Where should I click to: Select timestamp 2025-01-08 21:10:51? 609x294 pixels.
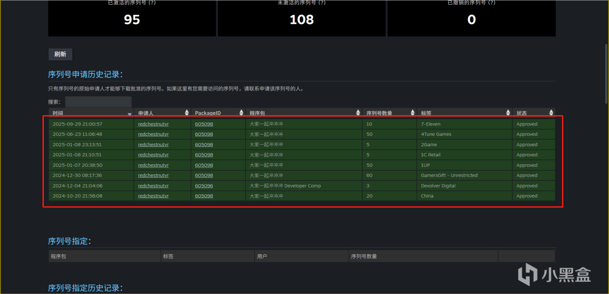(78, 155)
